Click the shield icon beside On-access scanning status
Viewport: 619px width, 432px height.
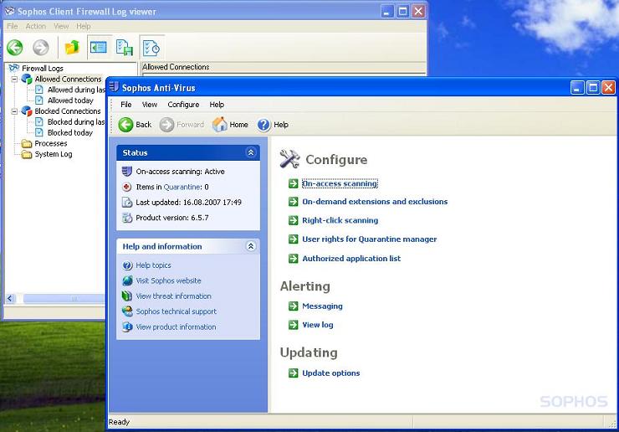(x=126, y=171)
